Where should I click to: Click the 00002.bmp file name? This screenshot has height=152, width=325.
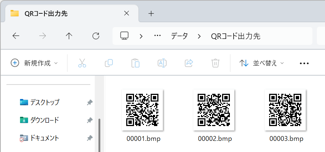pyautogui.click(x=215, y=139)
